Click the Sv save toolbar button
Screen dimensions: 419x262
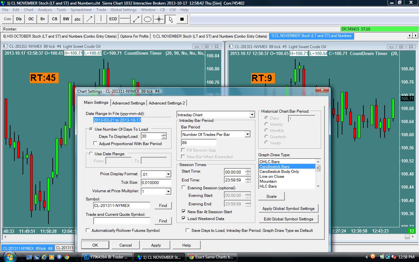pyautogui.click(x=43, y=19)
